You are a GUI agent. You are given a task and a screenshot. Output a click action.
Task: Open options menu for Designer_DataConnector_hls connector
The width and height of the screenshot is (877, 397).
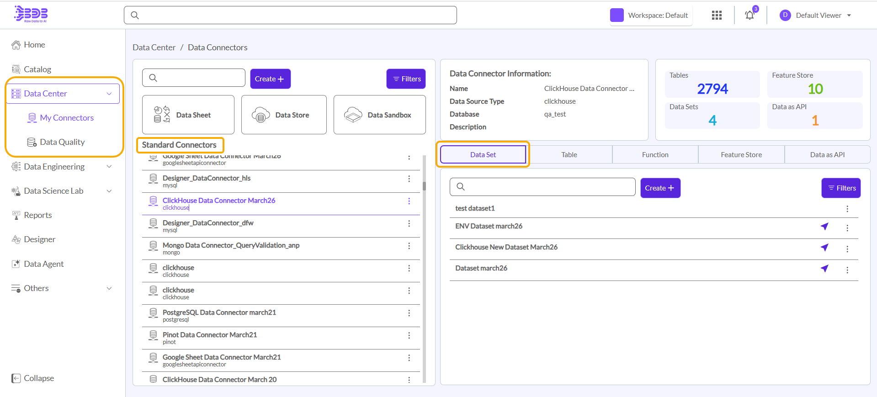point(409,179)
